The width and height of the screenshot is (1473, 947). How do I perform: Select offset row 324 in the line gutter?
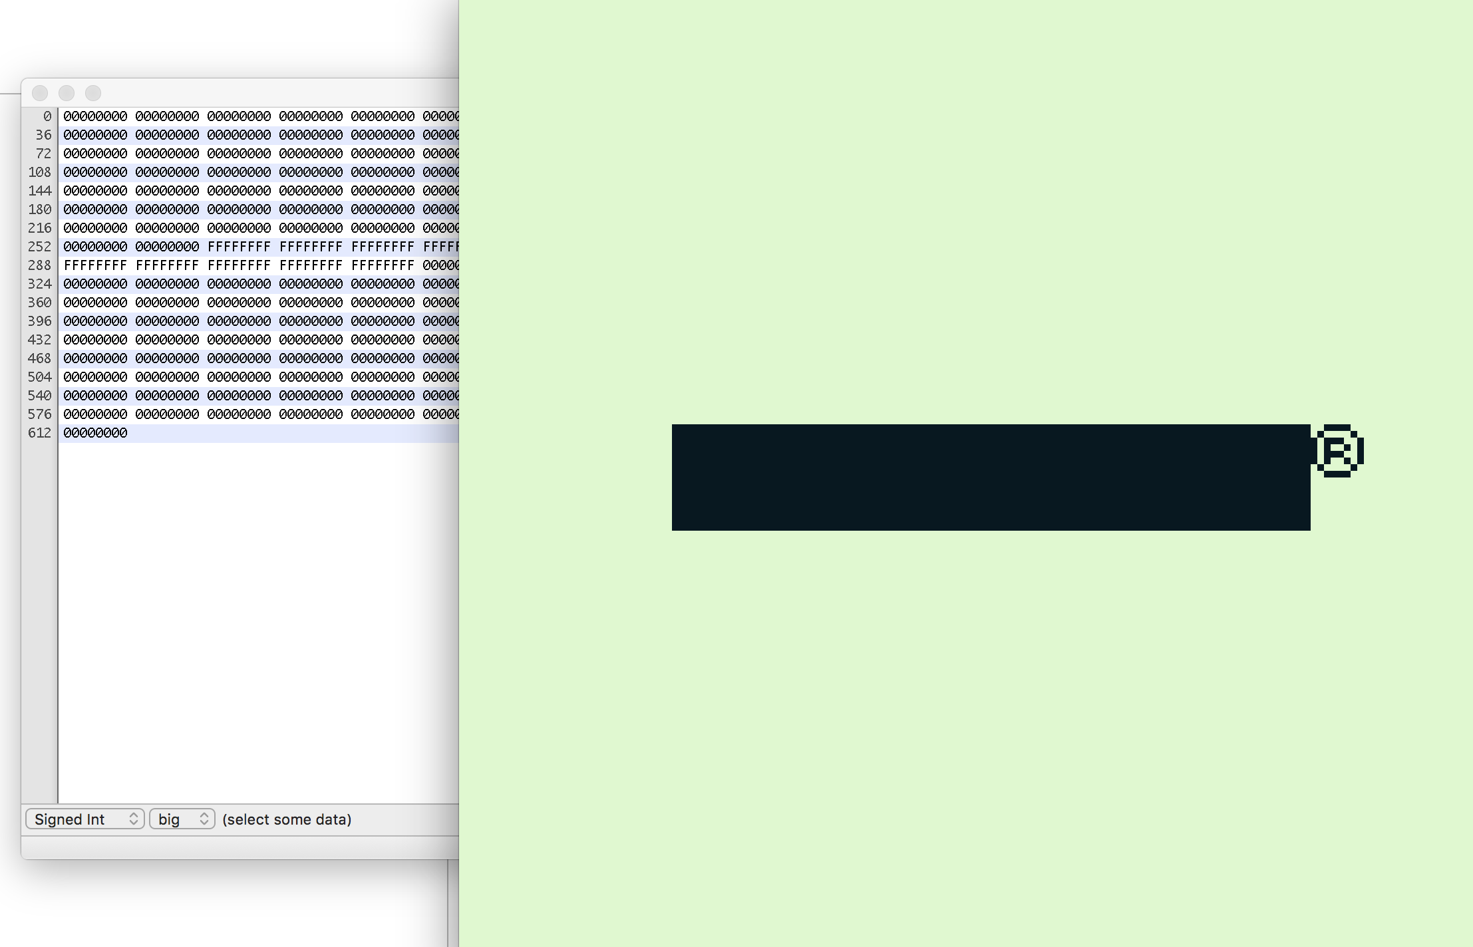(x=40, y=284)
